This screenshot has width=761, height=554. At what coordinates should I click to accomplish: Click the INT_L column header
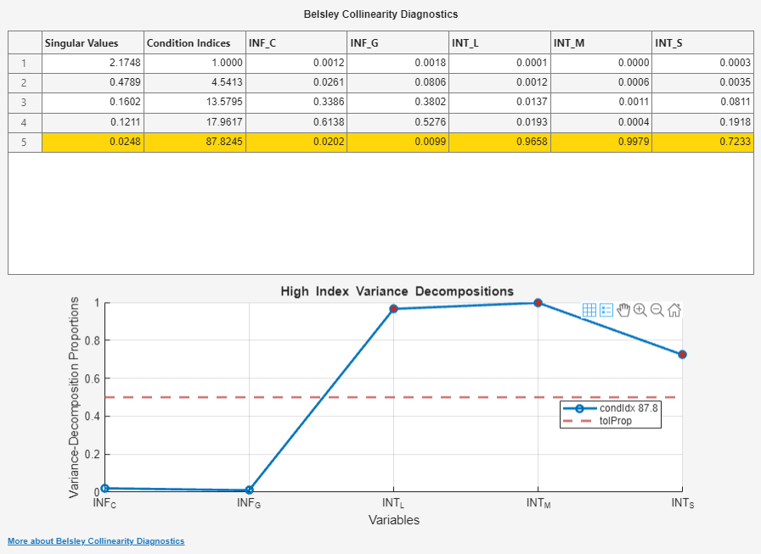[500, 42]
